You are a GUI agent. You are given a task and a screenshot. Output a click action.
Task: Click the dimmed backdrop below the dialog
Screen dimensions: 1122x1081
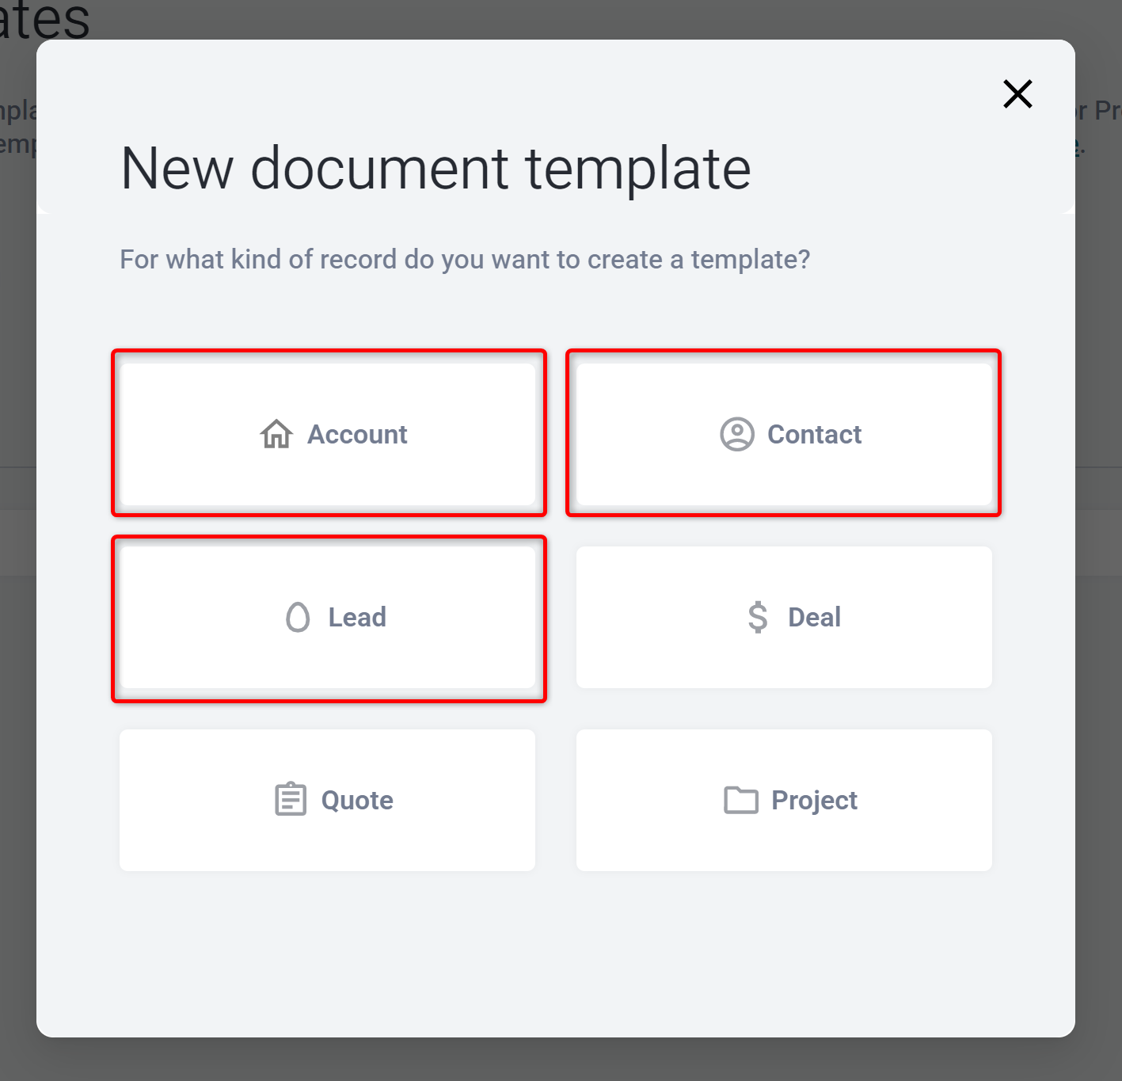[561, 1060]
